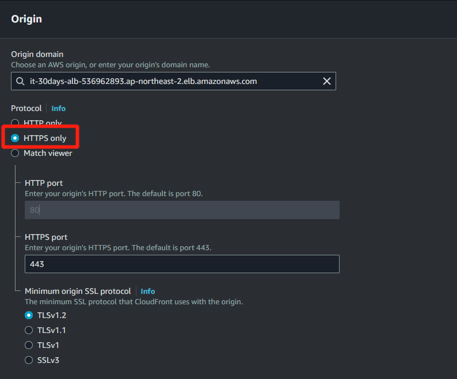
Task: Open Info link beside Minimum origin SSL protocol
Action: [148, 292]
